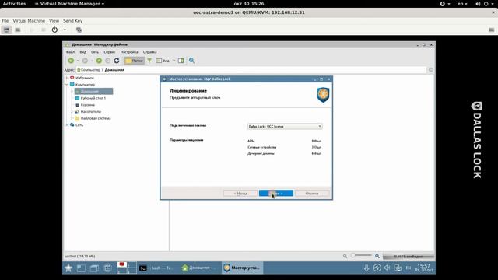This screenshot has width=498, height=280.
Task: Open the Вид menu in file manager
Action: pos(83,52)
